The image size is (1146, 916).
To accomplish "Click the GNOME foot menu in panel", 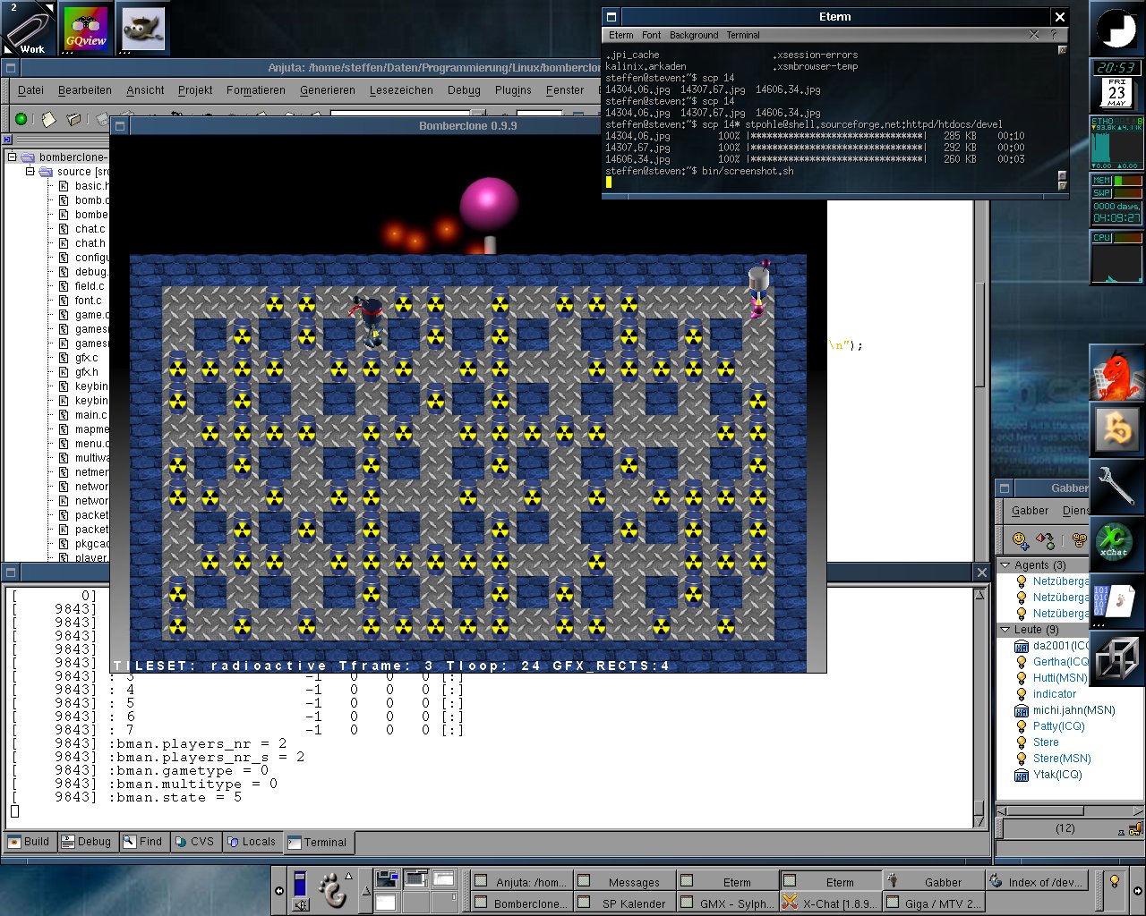I will click(332, 891).
